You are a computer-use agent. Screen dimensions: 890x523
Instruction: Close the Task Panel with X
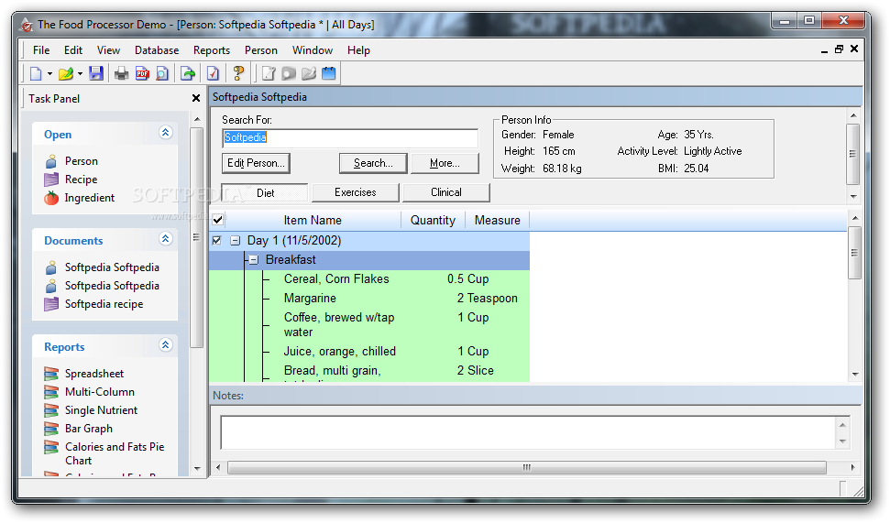click(x=196, y=98)
